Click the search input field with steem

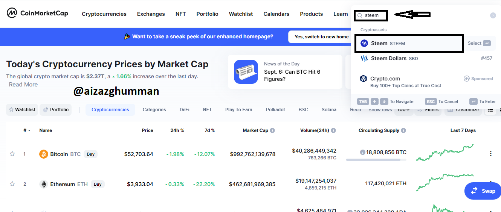pos(371,15)
